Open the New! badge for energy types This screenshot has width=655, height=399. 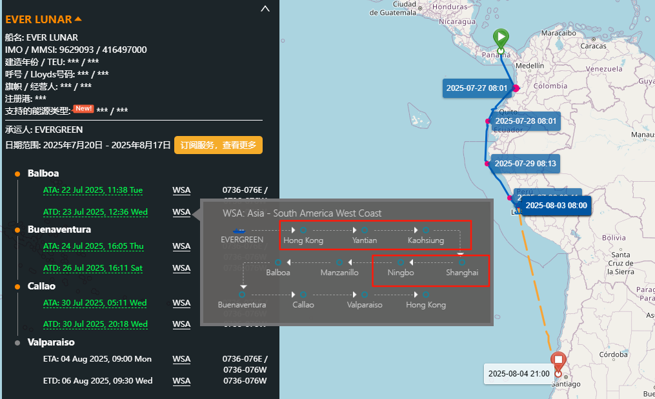83,108
